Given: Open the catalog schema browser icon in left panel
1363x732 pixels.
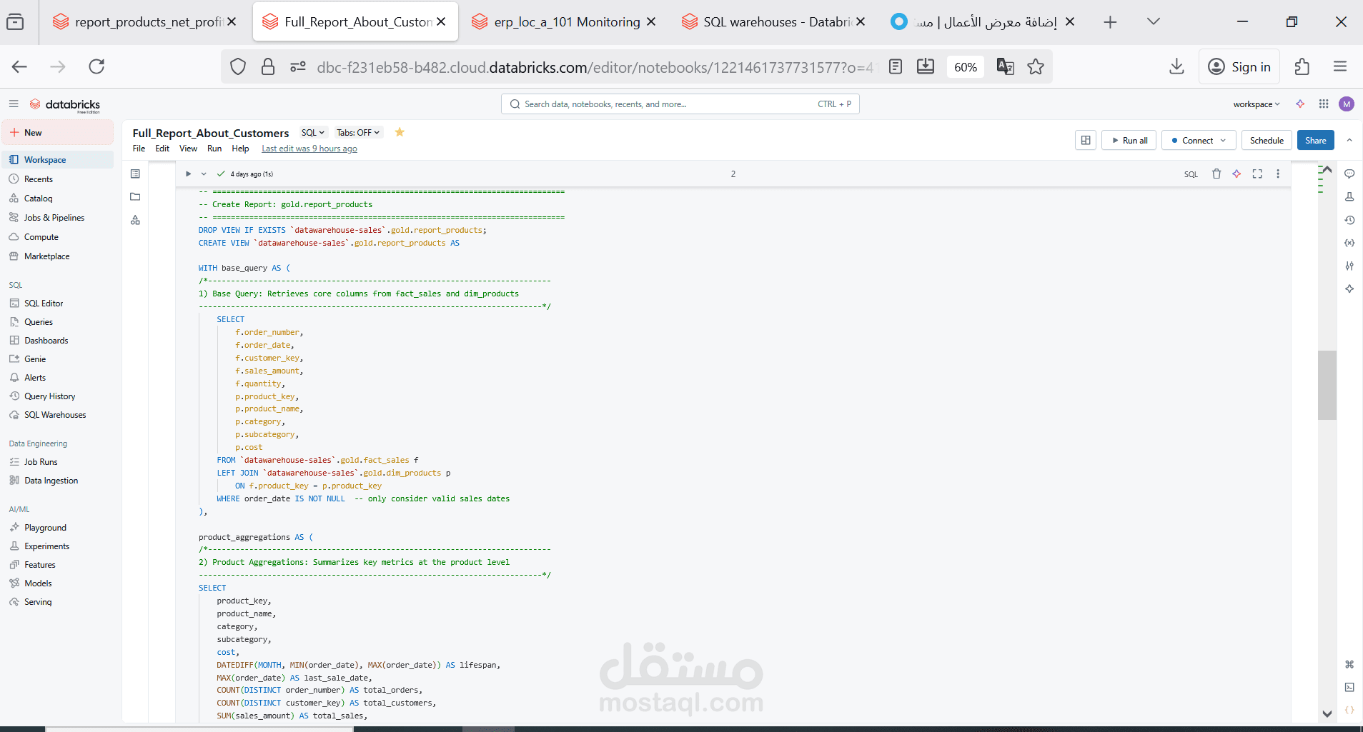Looking at the screenshot, I should click(135, 220).
